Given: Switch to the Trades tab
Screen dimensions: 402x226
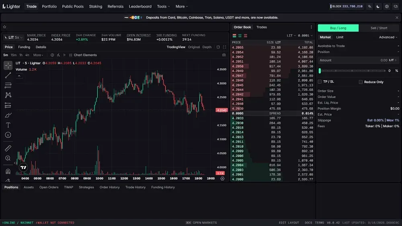Looking at the screenshot, I should pyautogui.click(x=262, y=27).
